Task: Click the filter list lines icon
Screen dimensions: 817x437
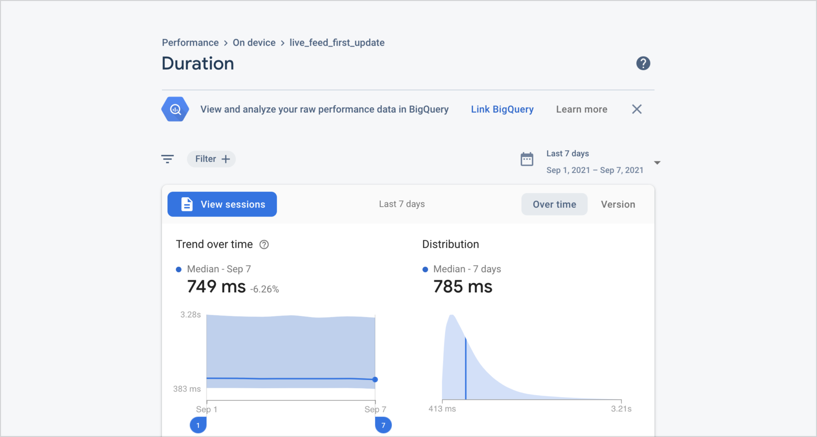Action: click(168, 159)
